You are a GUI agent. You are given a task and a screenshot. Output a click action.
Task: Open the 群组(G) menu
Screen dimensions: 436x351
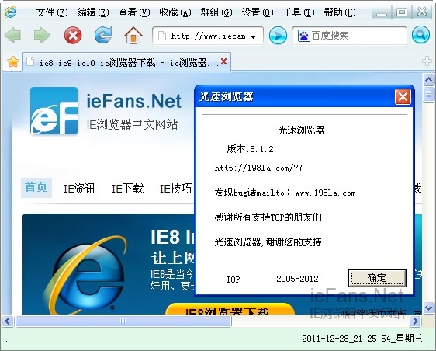point(216,12)
